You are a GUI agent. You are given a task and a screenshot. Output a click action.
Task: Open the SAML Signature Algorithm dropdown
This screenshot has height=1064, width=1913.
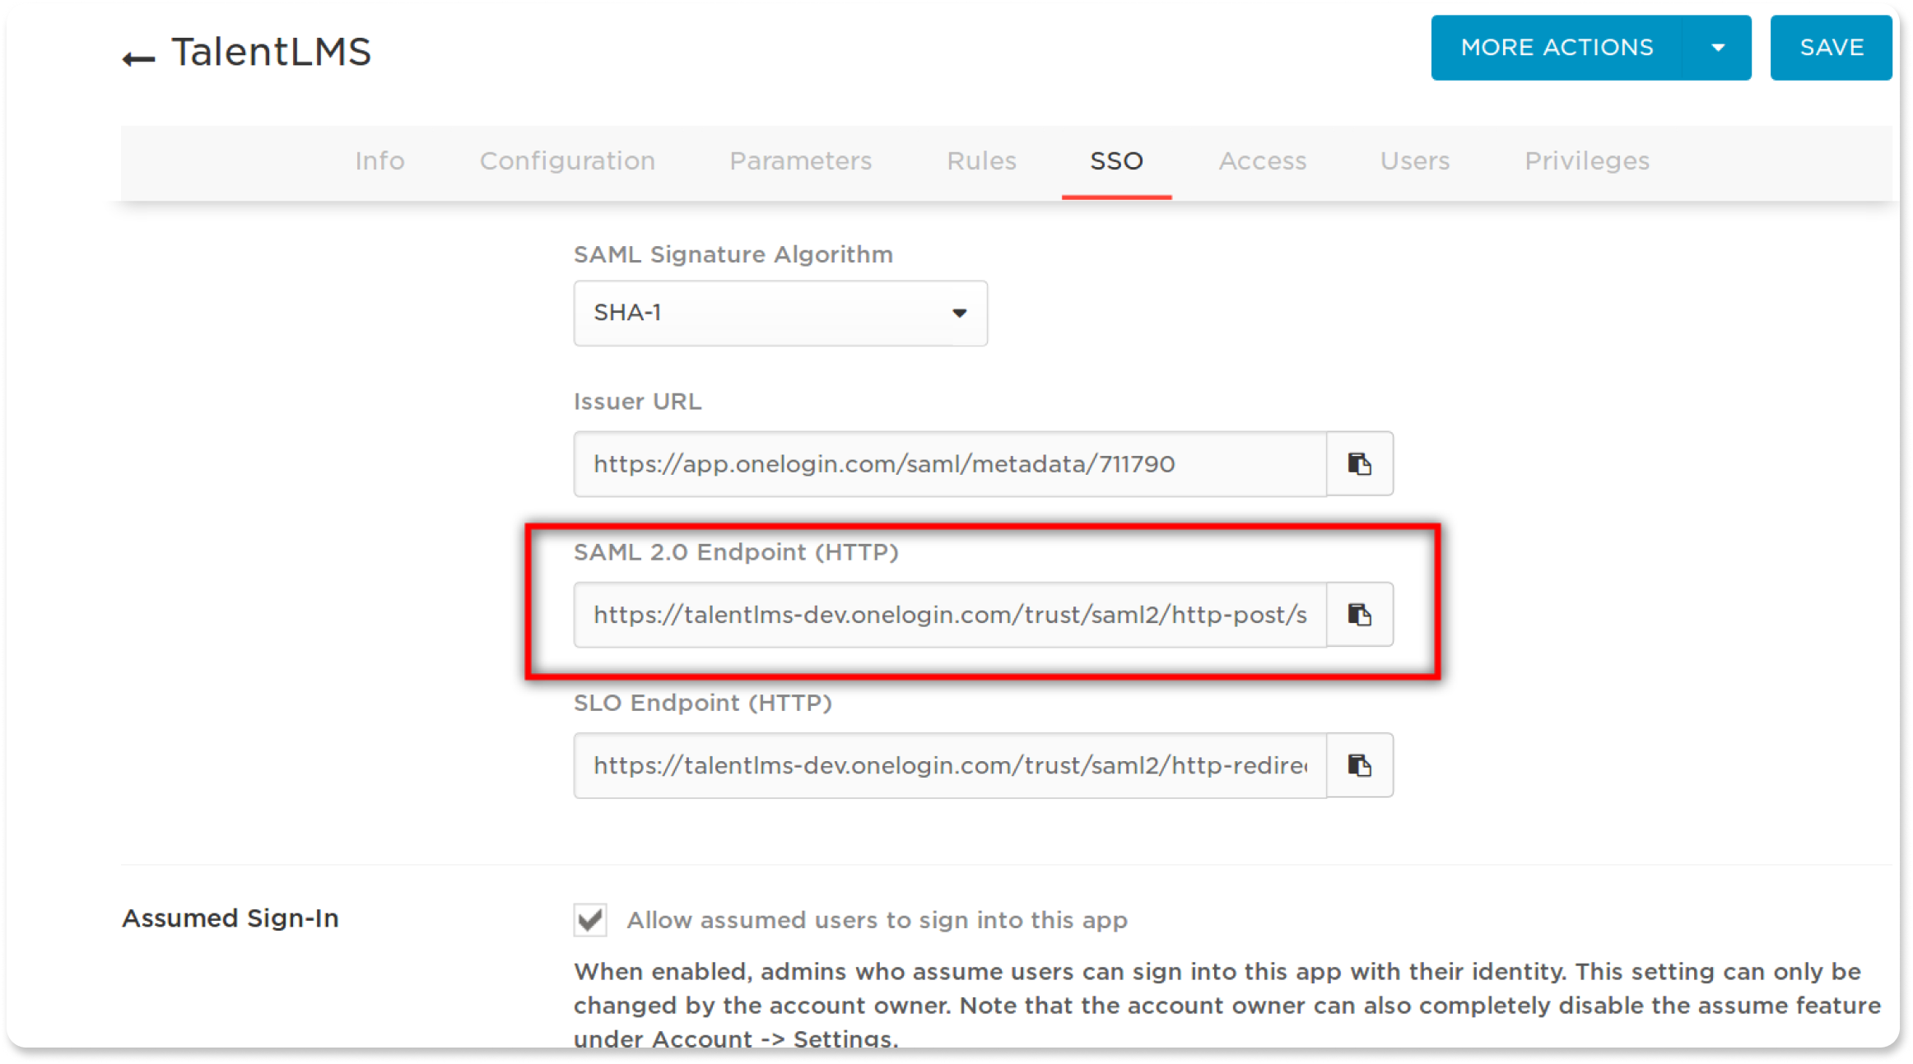tap(780, 313)
